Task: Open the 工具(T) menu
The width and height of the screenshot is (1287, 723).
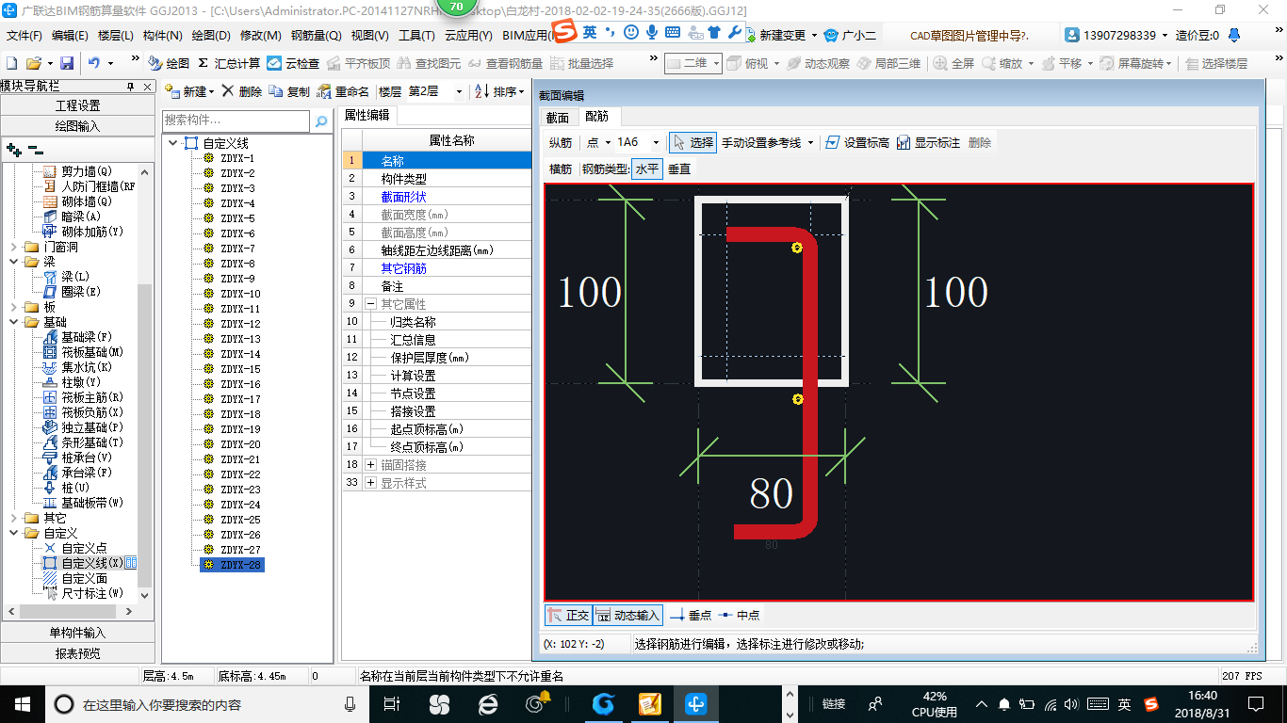Action: tap(416, 35)
